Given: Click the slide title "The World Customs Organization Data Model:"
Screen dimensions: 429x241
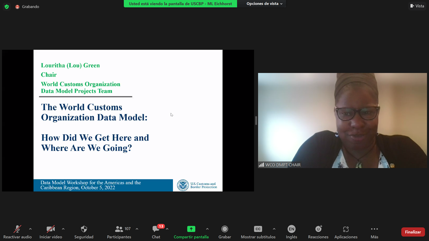Looking at the screenshot, I should 94,112.
